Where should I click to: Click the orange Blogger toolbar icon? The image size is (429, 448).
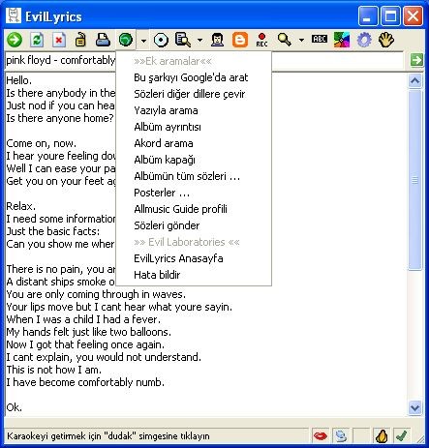240,40
